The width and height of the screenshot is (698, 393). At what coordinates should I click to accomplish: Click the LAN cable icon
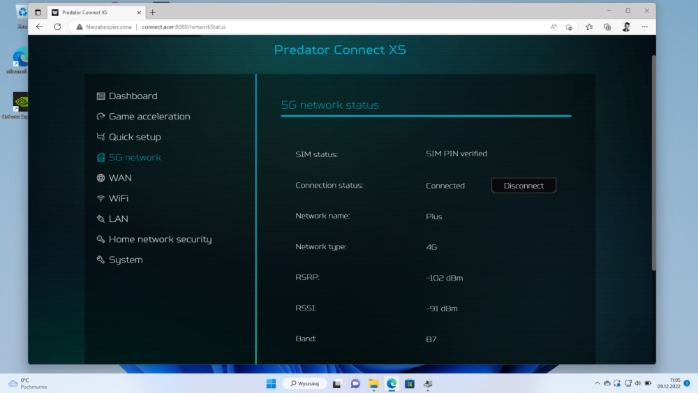(101, 218)
